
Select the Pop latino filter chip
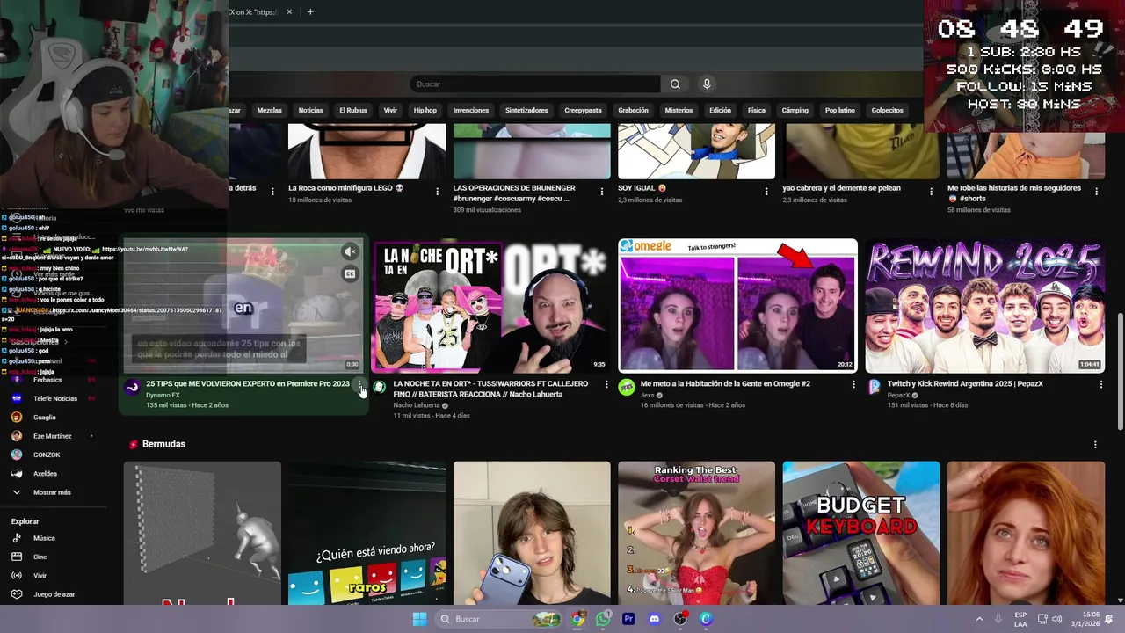pos(839,110)
